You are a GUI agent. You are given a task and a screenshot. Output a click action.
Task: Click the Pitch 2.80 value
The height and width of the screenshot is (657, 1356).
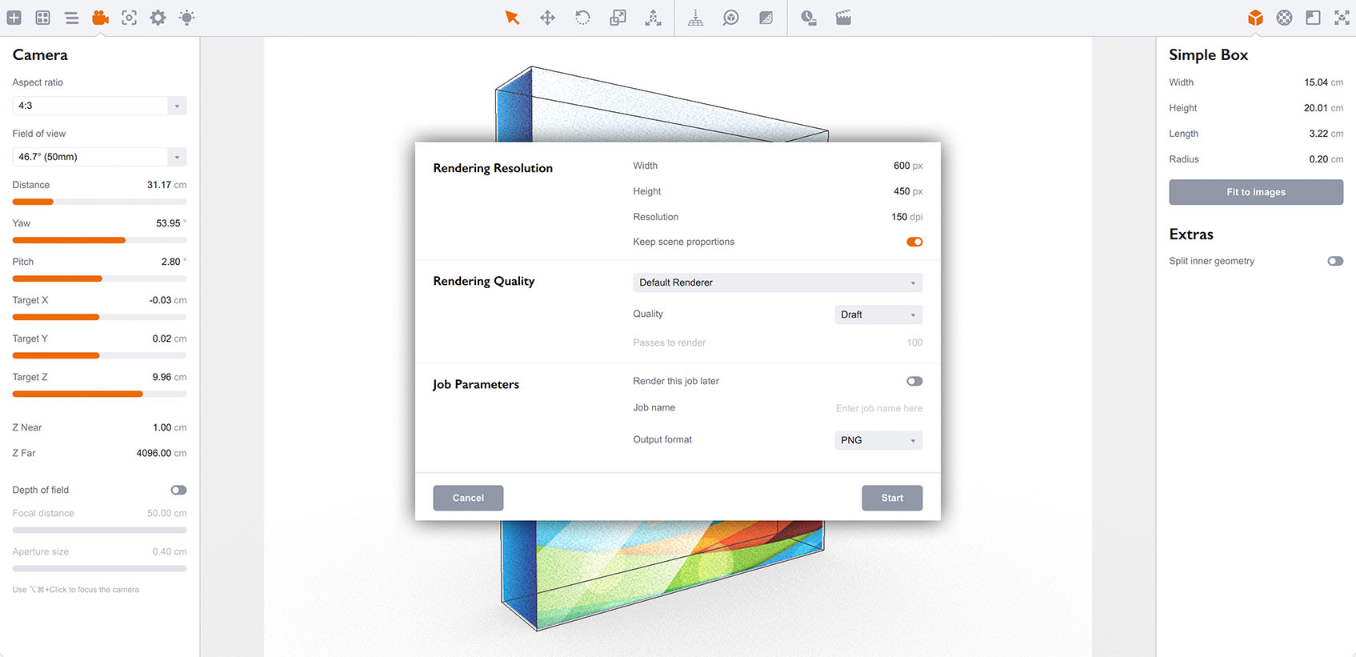(x=170, y=262)
